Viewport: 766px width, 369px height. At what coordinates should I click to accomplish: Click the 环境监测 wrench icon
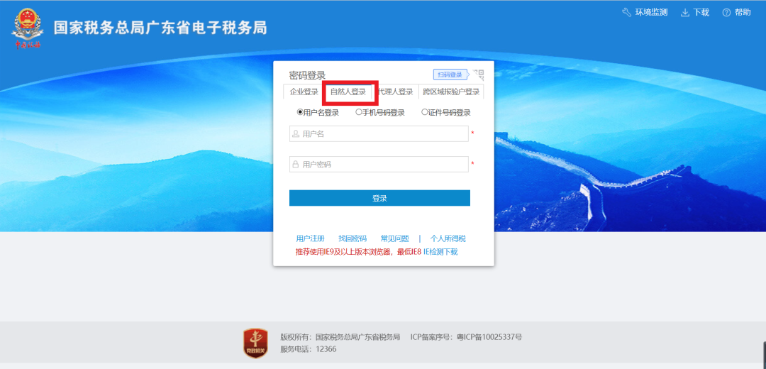(x=626, y=13)
